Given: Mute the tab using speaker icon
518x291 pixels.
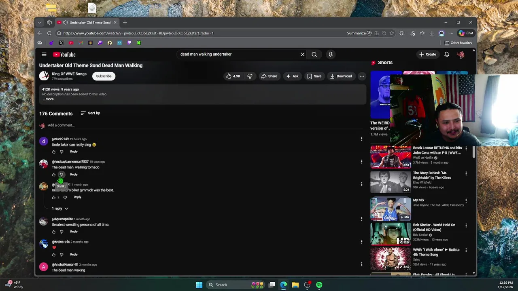Looking at the screenshot, I should (x=65, y=23).
